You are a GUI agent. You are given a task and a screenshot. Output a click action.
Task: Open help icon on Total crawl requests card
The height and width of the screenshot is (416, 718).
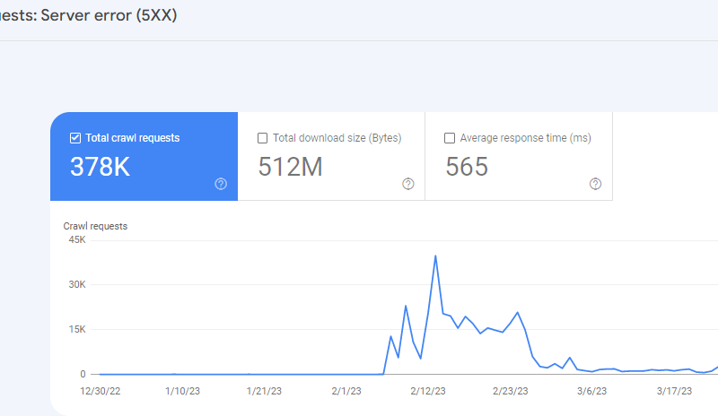[x=221, y=184]
